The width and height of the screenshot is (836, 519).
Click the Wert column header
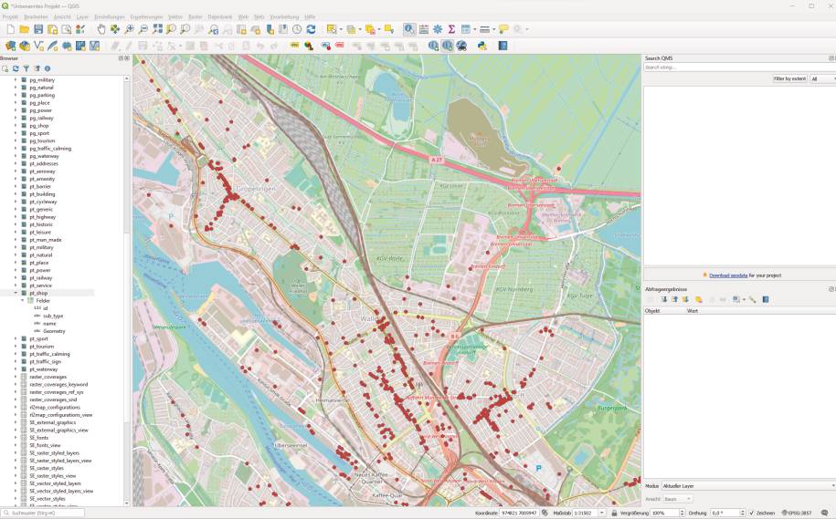pyautogui.click(x=692, y=311)
